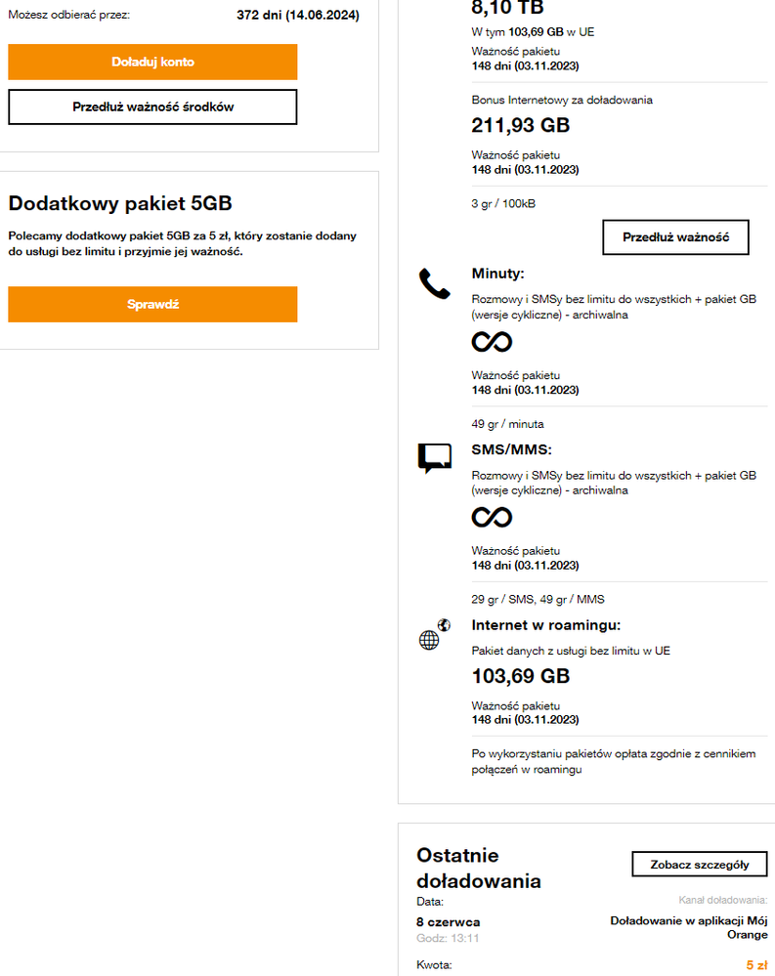Click the 372 dni (14.06.2024) validity text
Image resolution: width=775 pixels, height=976 pixels.
(x=298, y=16)
